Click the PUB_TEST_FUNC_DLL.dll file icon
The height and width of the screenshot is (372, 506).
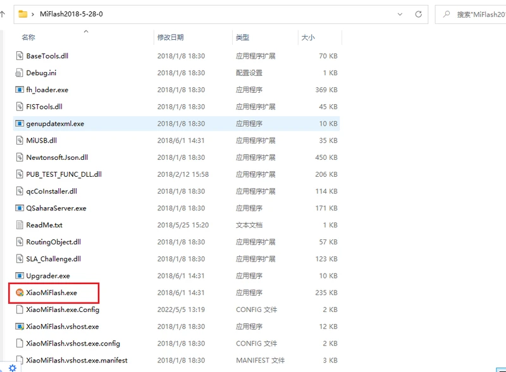click(20, 174)
